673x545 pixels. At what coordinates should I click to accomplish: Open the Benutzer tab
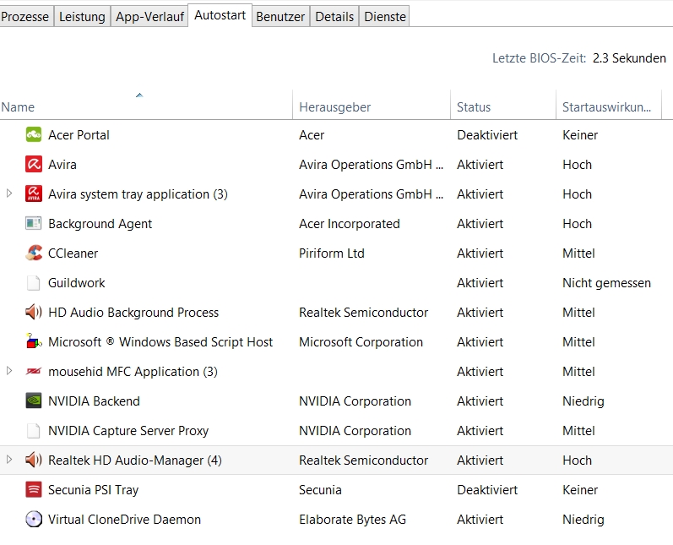coord(280,16)
